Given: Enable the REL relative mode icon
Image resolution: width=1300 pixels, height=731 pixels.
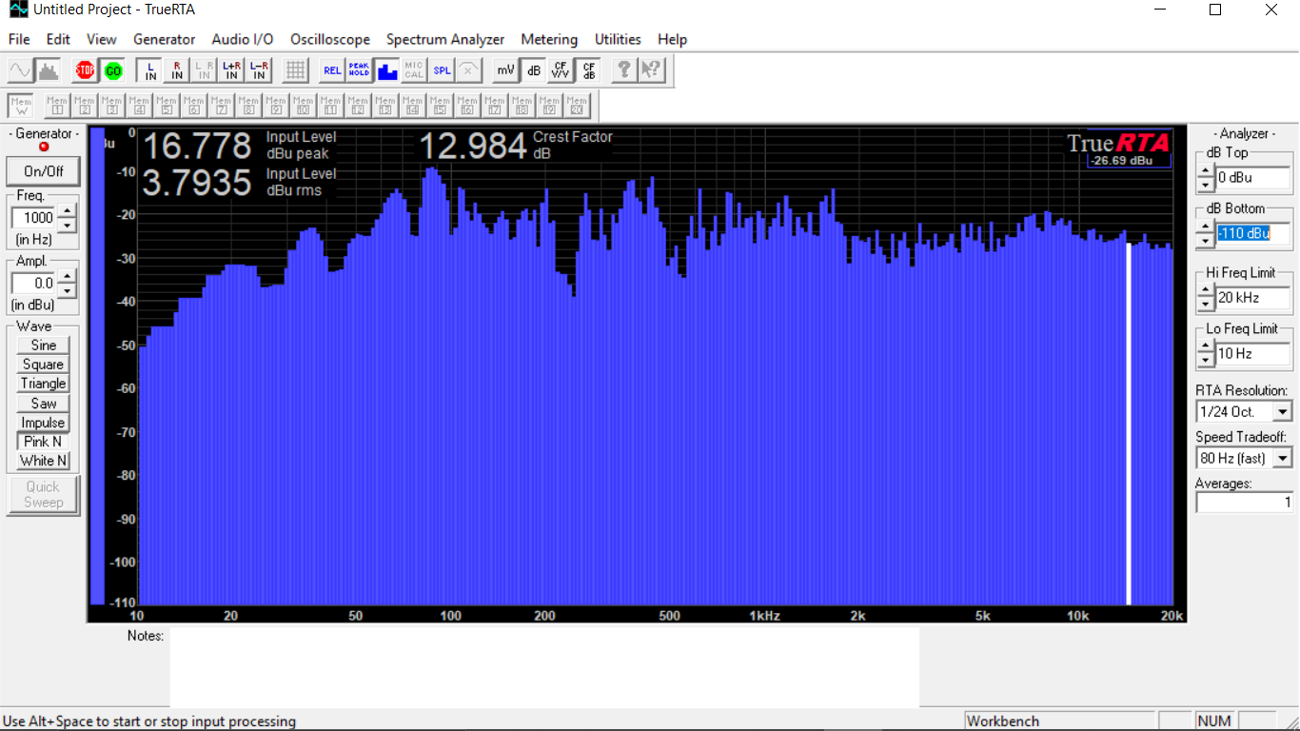Looking at the screenshot, I should (x=331, y=70).
